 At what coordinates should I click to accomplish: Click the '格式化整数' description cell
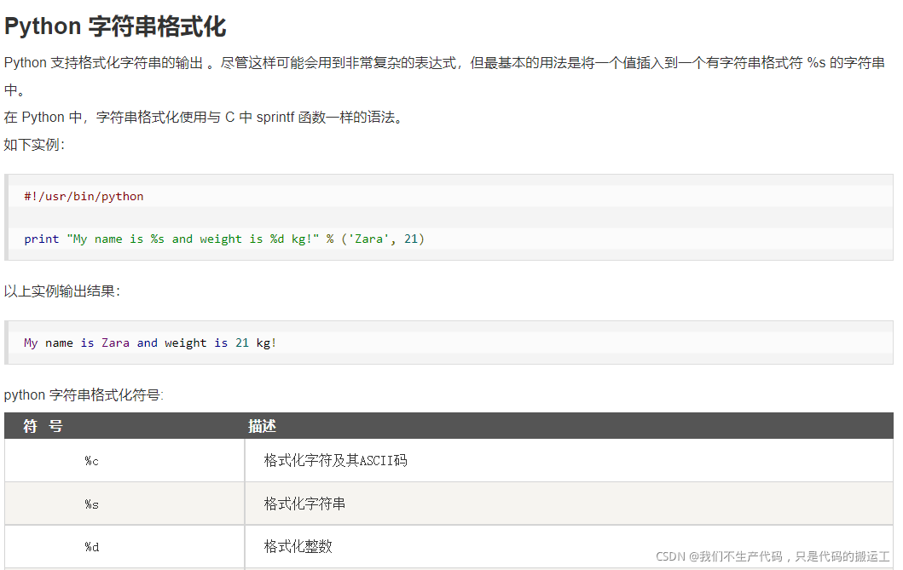[x=569, y=547]
